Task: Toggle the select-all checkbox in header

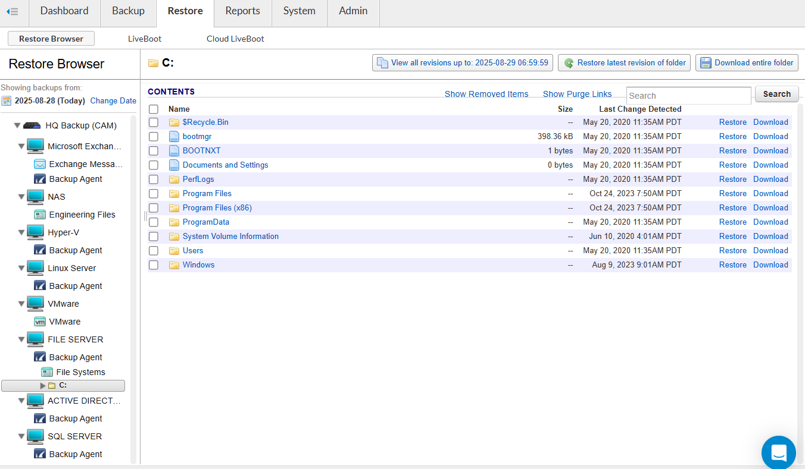Action: coord(154,109)
